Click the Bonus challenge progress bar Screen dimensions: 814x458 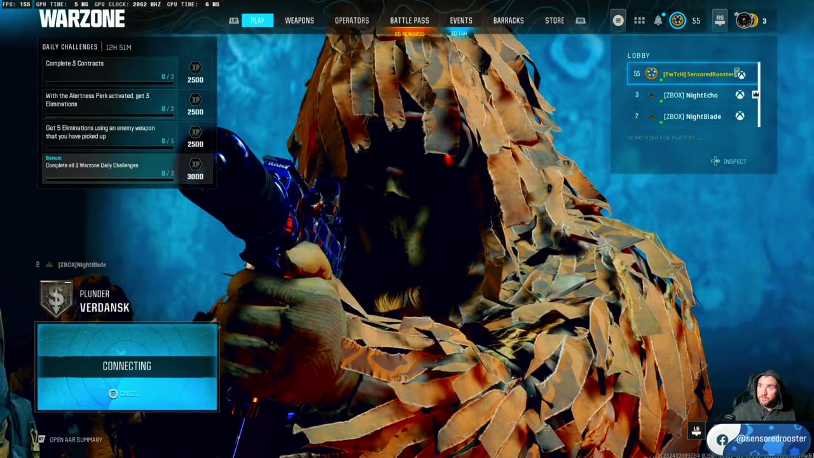pyautogui.click(x=109, y=179)
